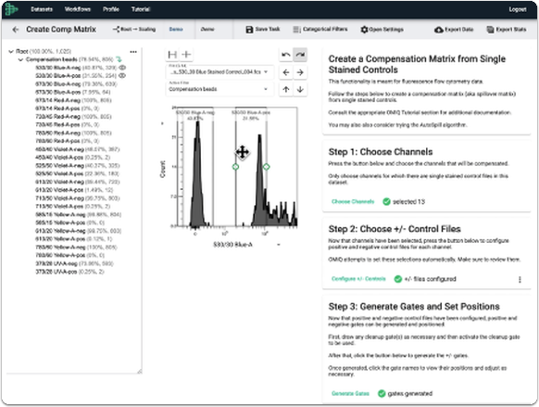The image size is (539, 407).
Task: Open the Workflows menu in top bar
Action: (78, 9)
